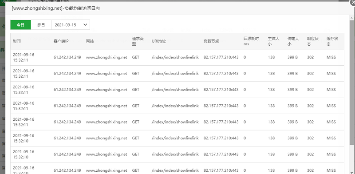Select client IP in the first log row
The image size is (355, 174).
click(x=67, y=57)
